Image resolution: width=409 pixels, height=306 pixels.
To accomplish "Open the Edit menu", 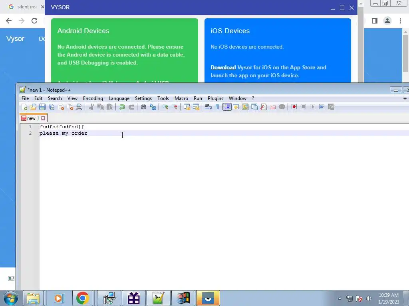I will coord(38,98).
